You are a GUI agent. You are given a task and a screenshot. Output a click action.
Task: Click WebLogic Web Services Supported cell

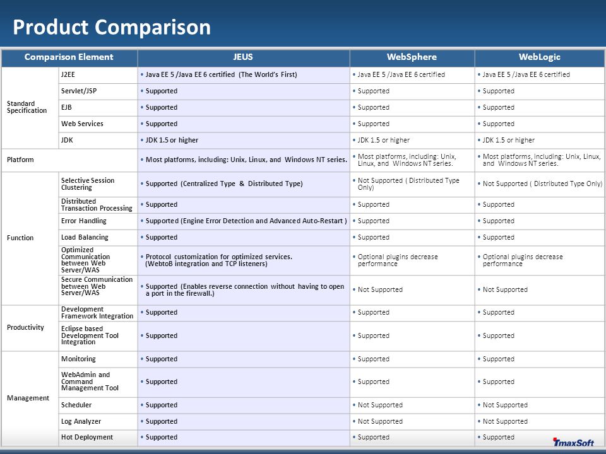540,124
